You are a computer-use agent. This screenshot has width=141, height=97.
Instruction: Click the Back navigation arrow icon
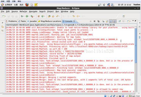[77, 16]
